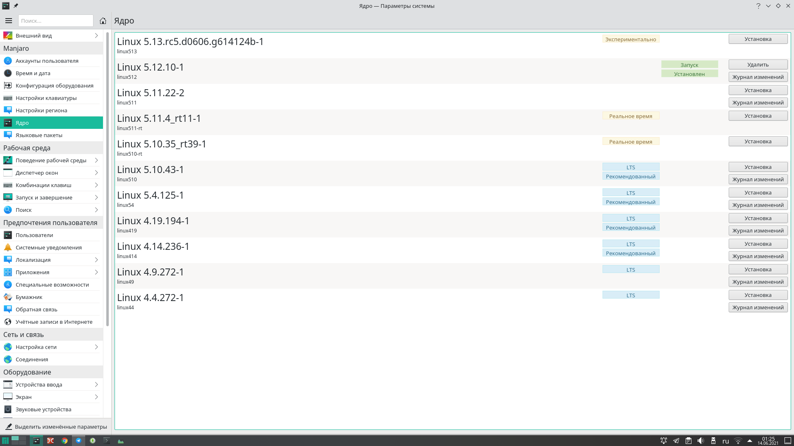Open Wi-Fi network tray icon

pyautogui.click(x=738, y=441)
